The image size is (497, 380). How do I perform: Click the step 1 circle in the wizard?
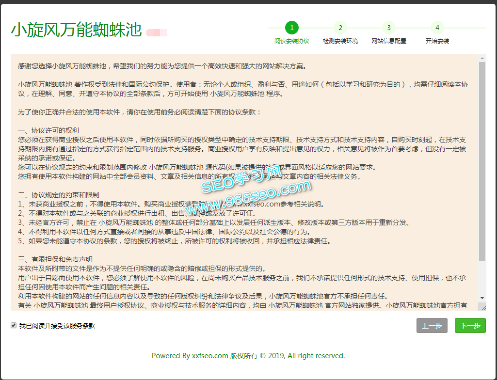[x=291, y=28]
